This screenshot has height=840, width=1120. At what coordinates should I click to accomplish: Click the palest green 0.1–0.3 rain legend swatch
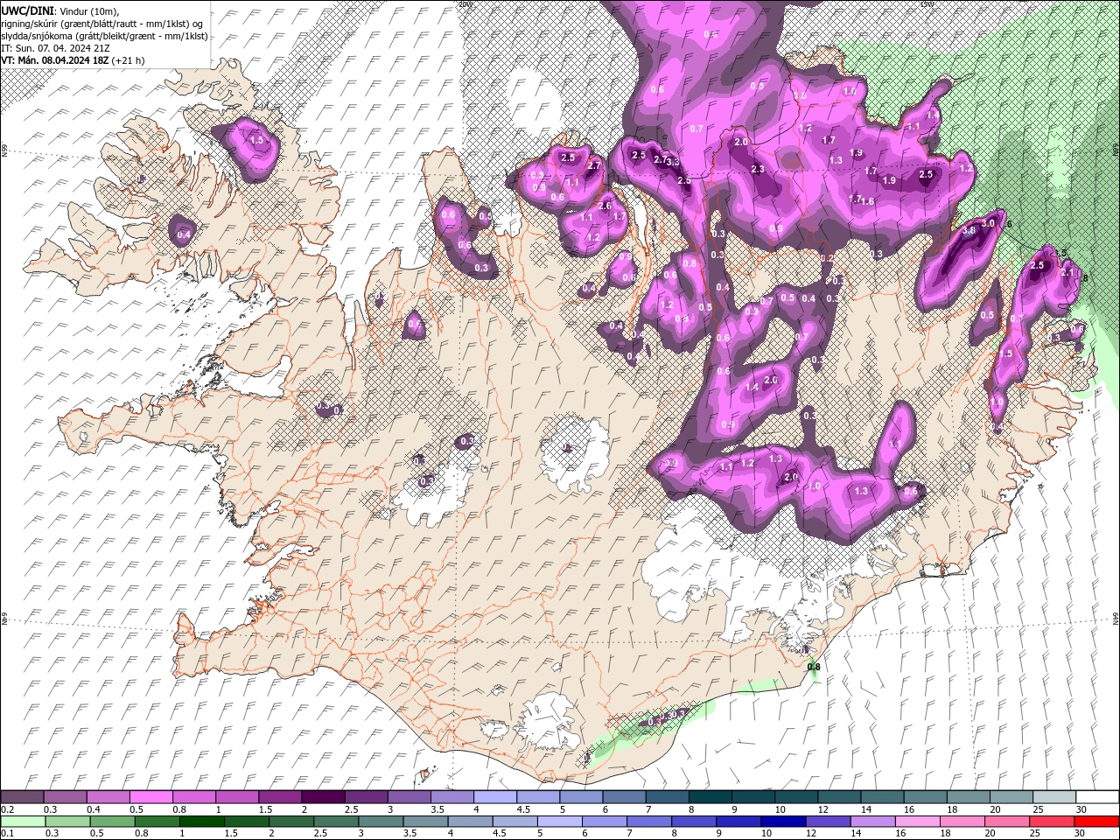pos(22,822)
